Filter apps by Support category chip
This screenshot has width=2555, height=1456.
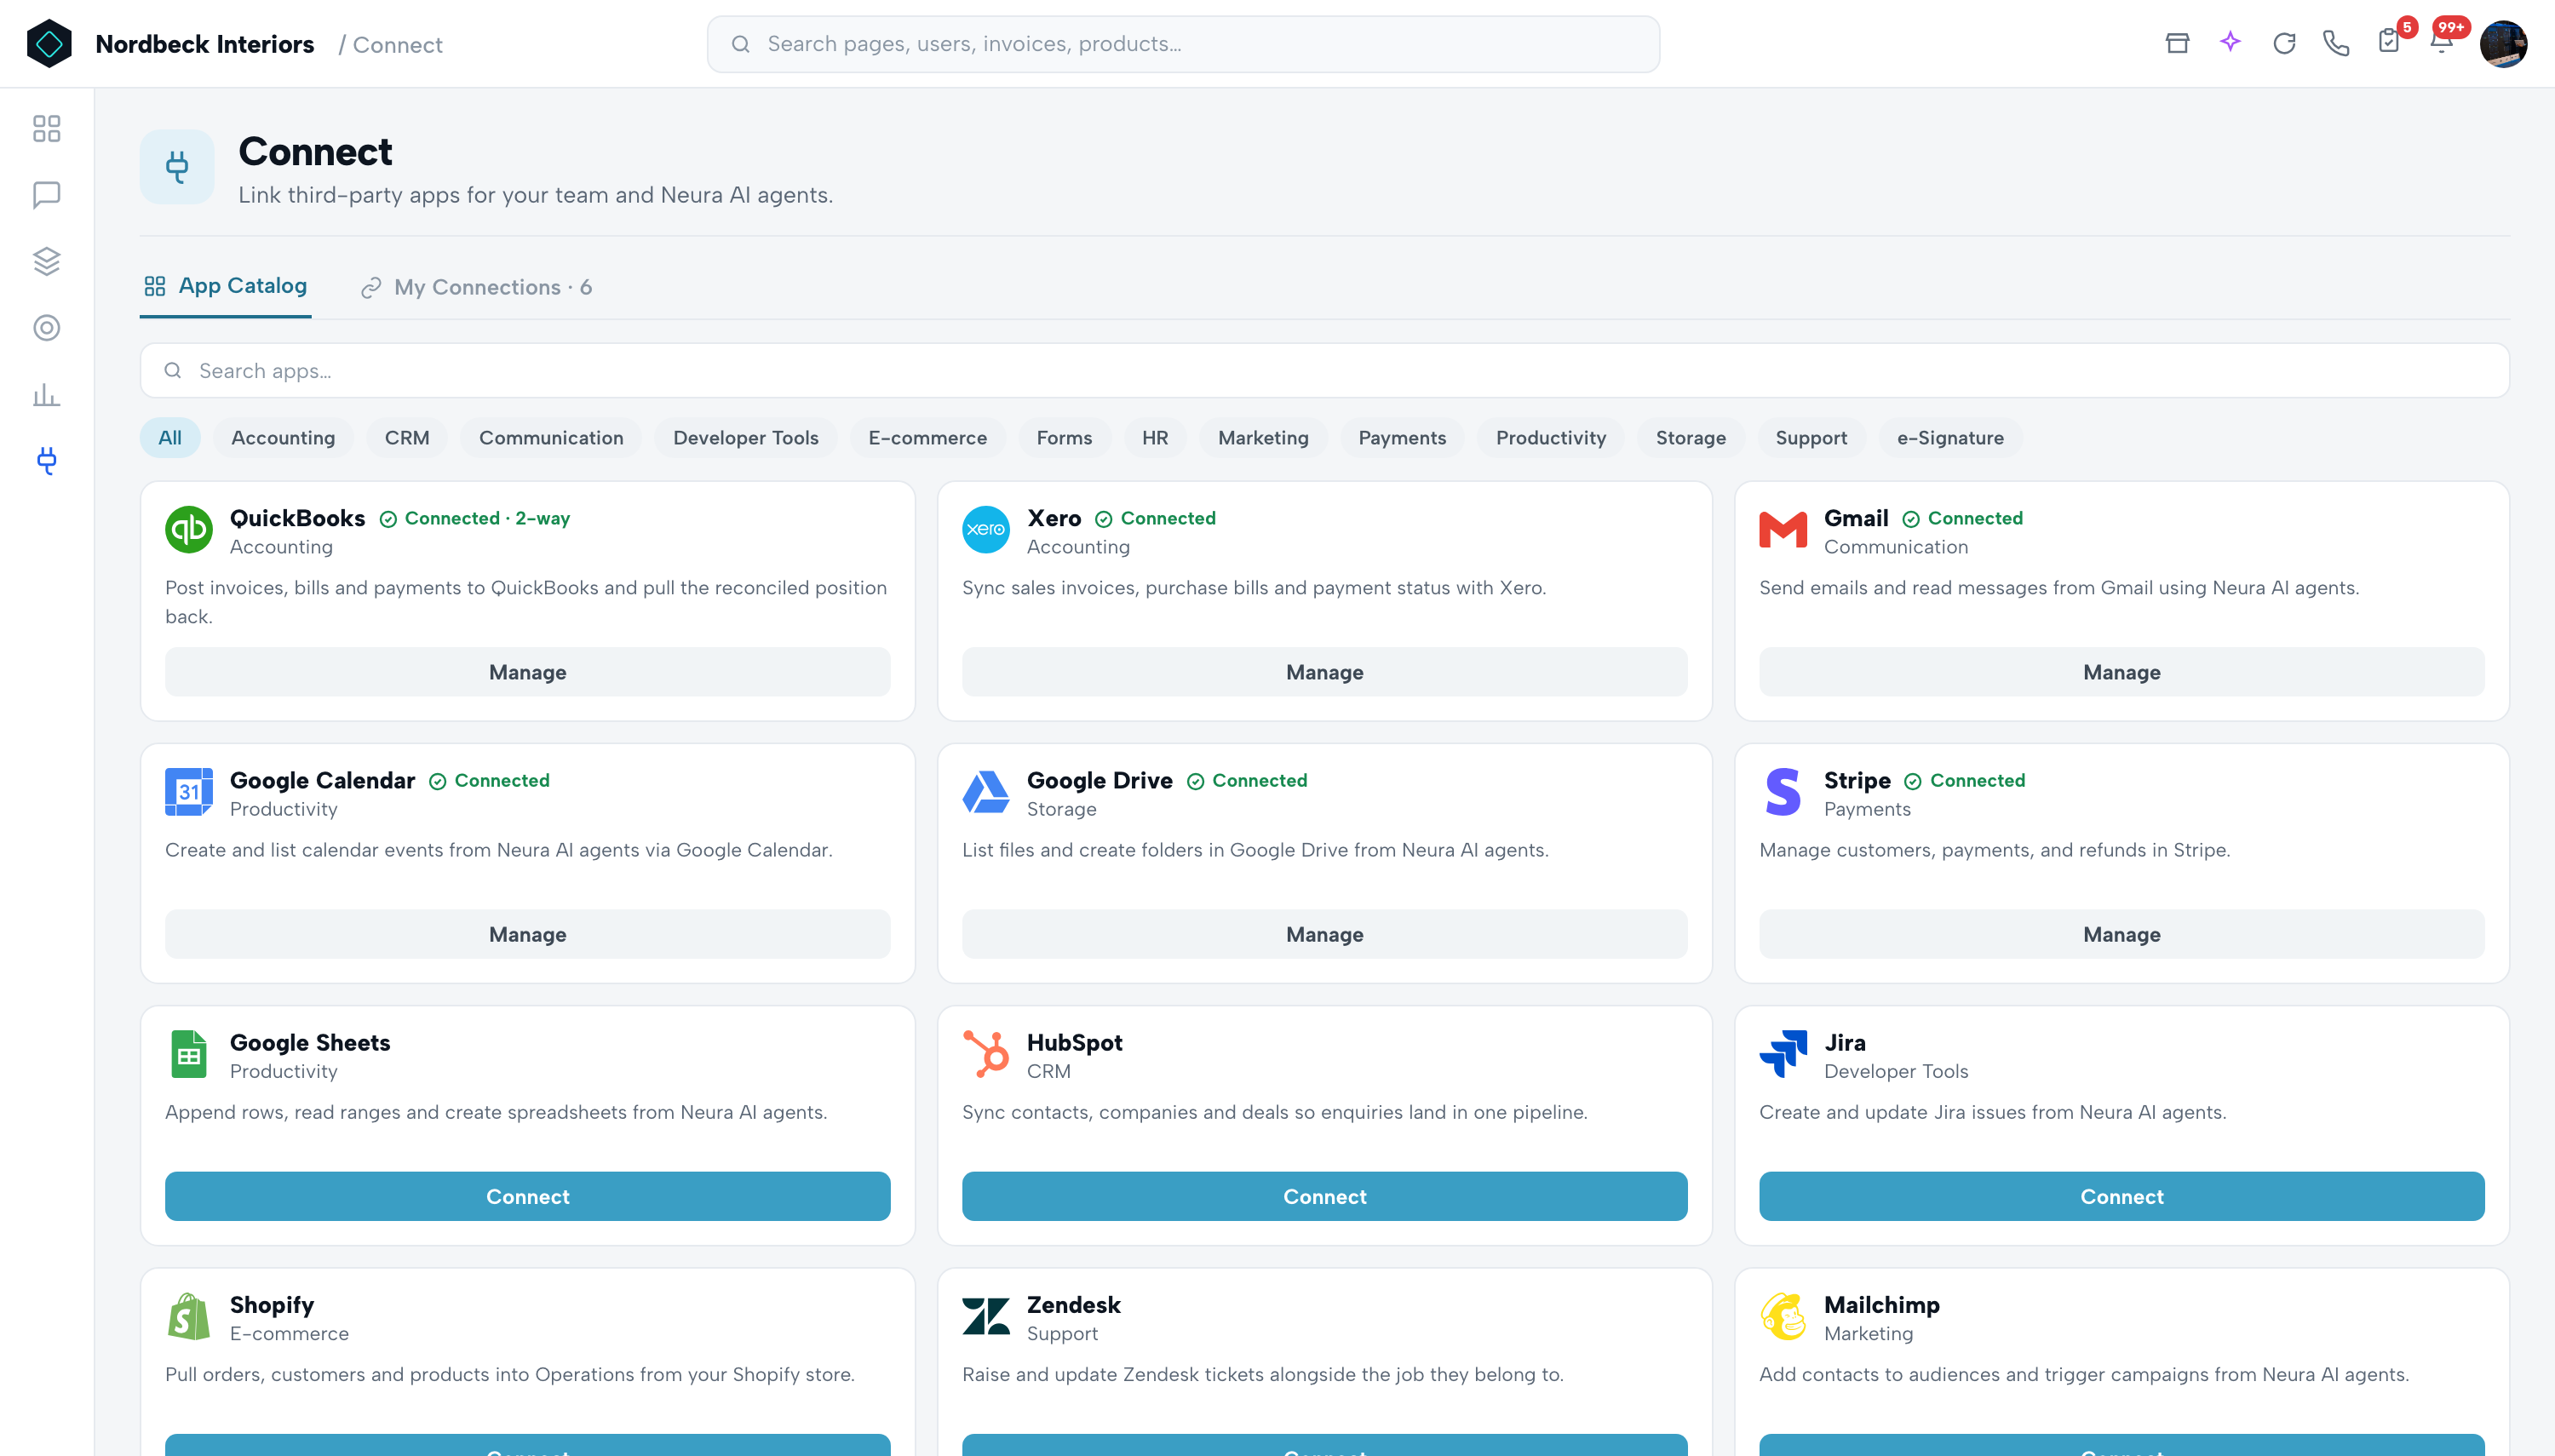[x=1811, y=438]
